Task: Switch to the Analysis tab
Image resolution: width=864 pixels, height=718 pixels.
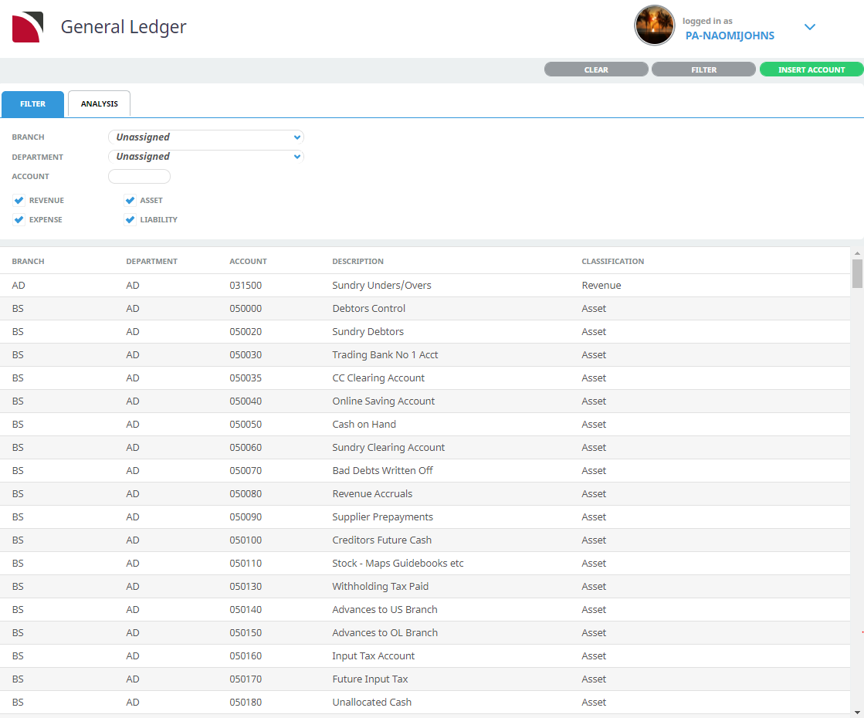Action: (99, 104)
